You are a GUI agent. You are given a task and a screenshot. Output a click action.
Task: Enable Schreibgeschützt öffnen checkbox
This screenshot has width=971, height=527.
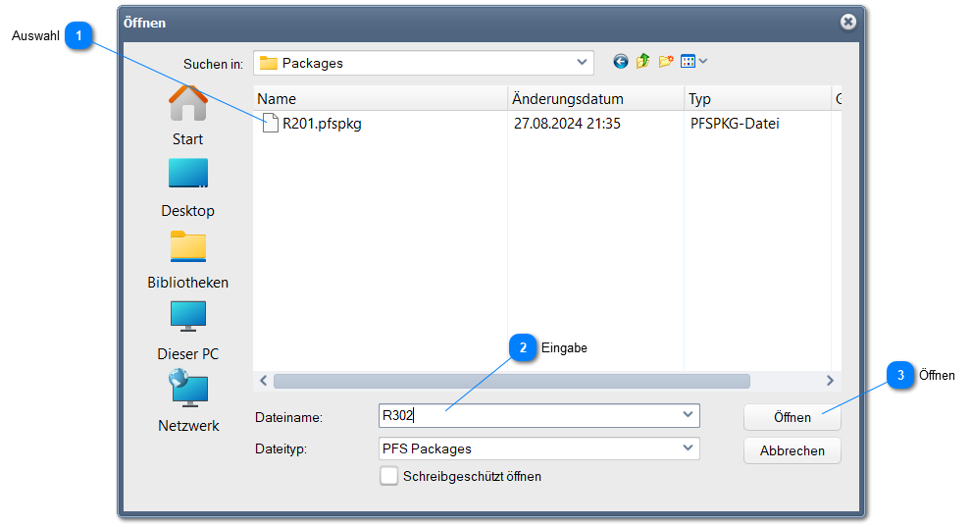pos(389,476)
